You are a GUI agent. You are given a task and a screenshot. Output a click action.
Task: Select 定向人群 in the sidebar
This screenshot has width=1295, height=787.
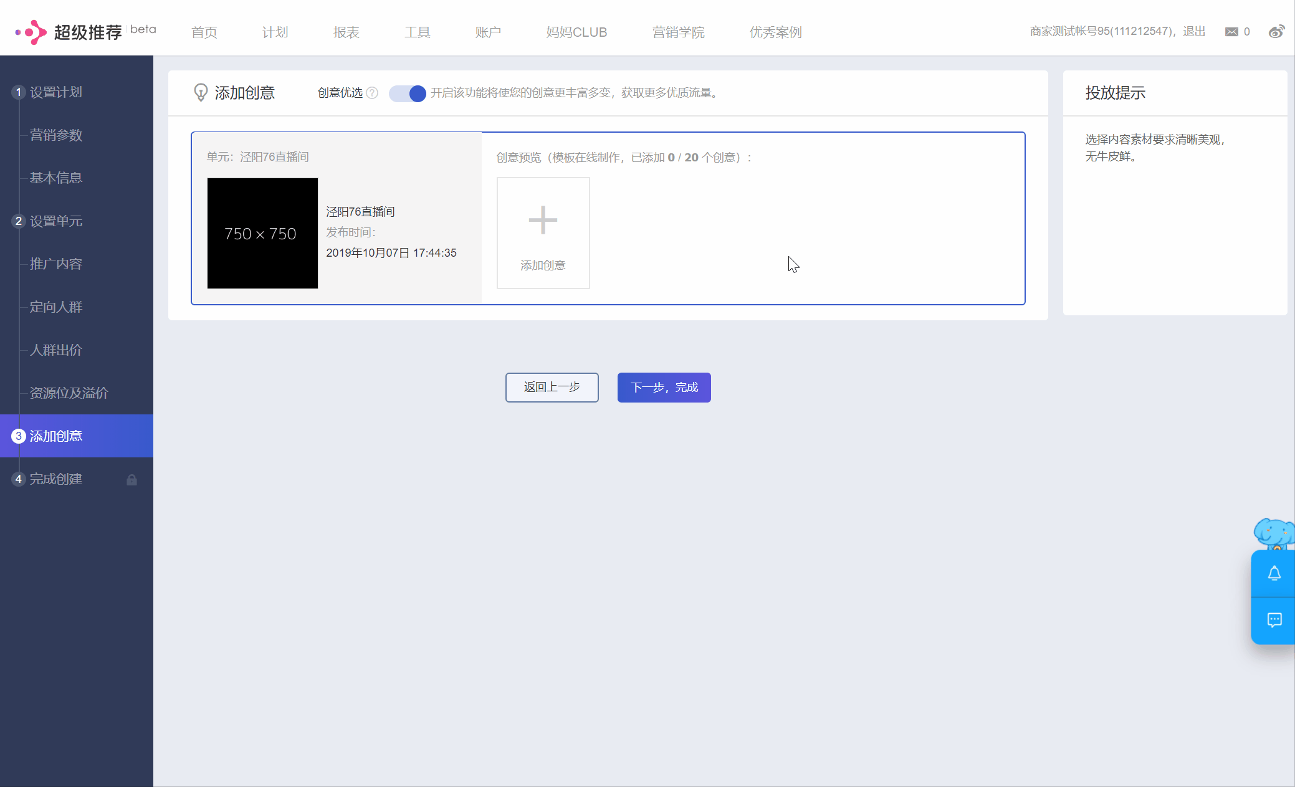click(x=55, y=307)
